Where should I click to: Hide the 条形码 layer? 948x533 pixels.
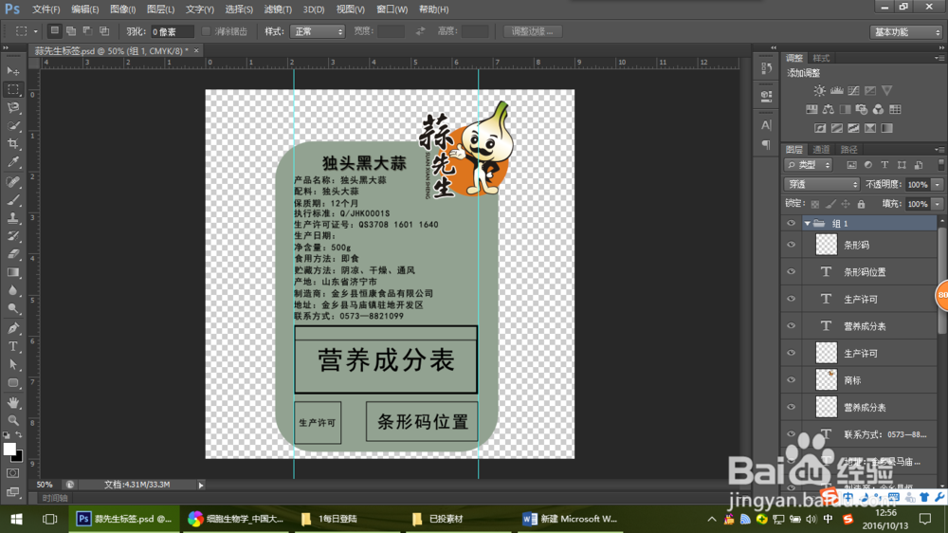791,245
